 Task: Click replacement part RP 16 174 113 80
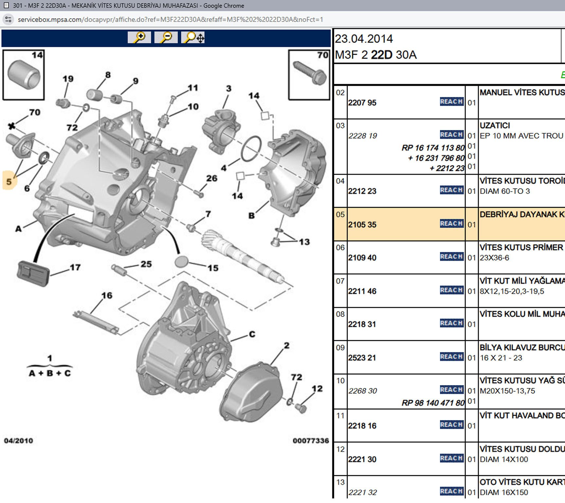(x=433, y=148)
